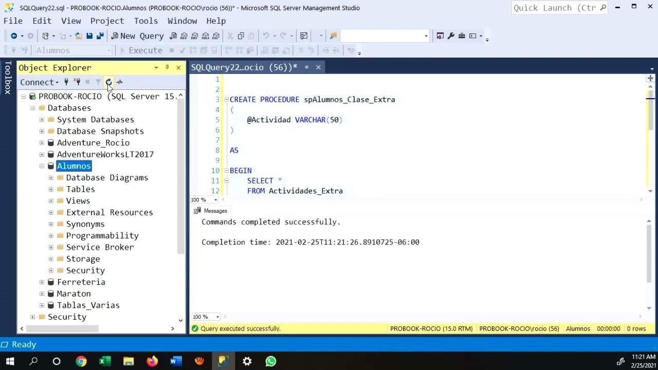Open the Object Explorer window position dropdown arrow
Screen dimensions: 658x370
pyautogui.click(x=156, y=68)
